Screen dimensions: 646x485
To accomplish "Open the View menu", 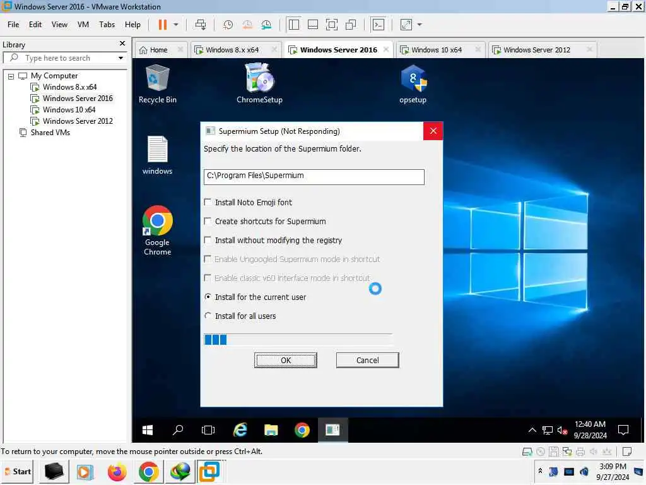I will (59, 25).
